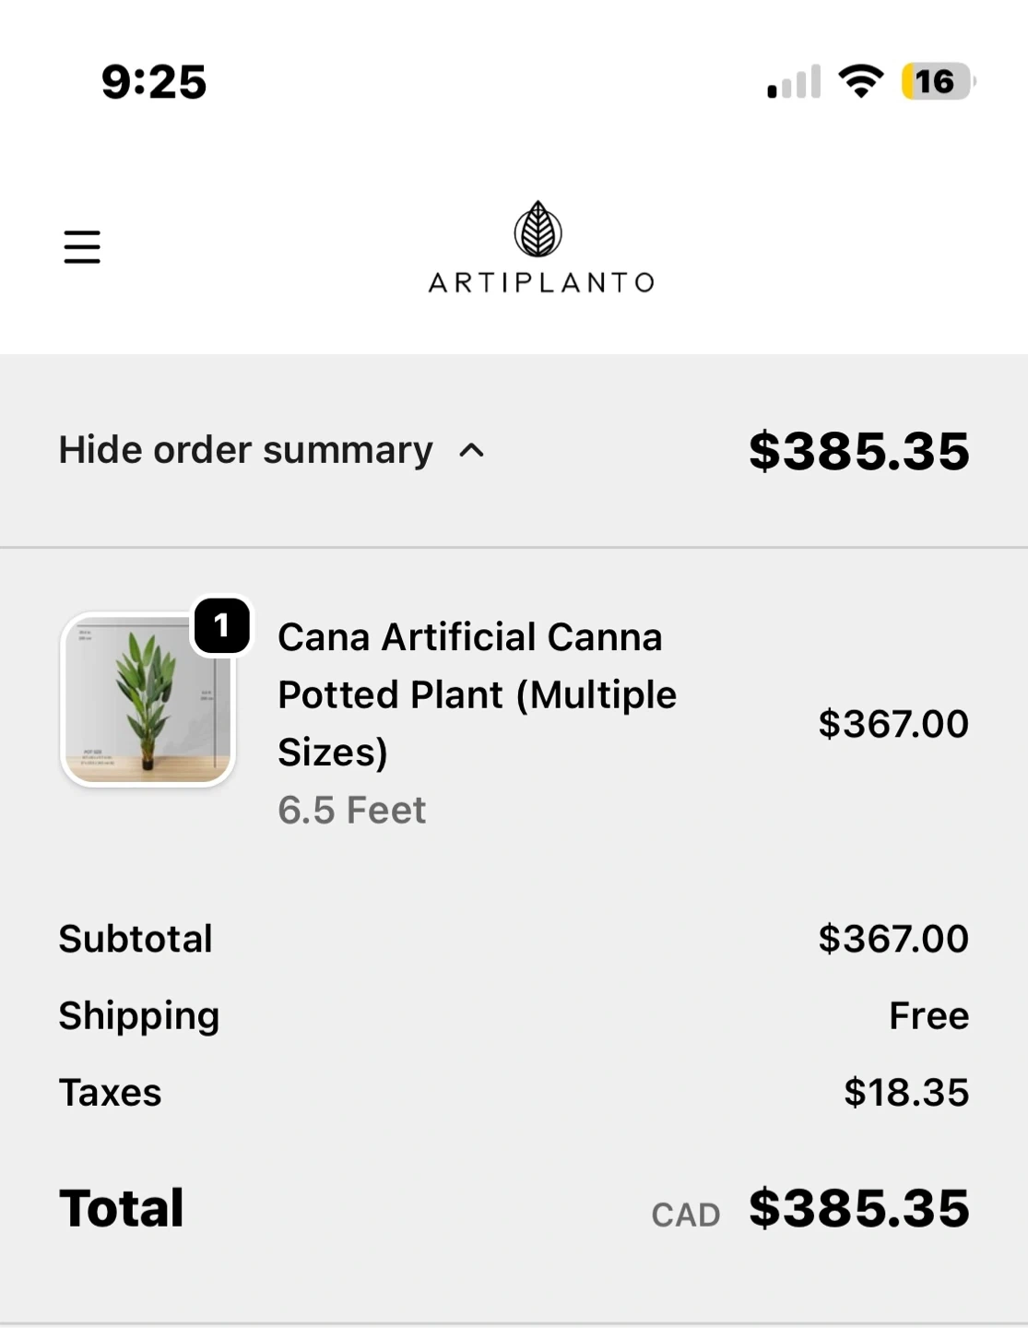
Task: Click the Free shipping value
Action: pyautogui.click(x=928, y=1015)
